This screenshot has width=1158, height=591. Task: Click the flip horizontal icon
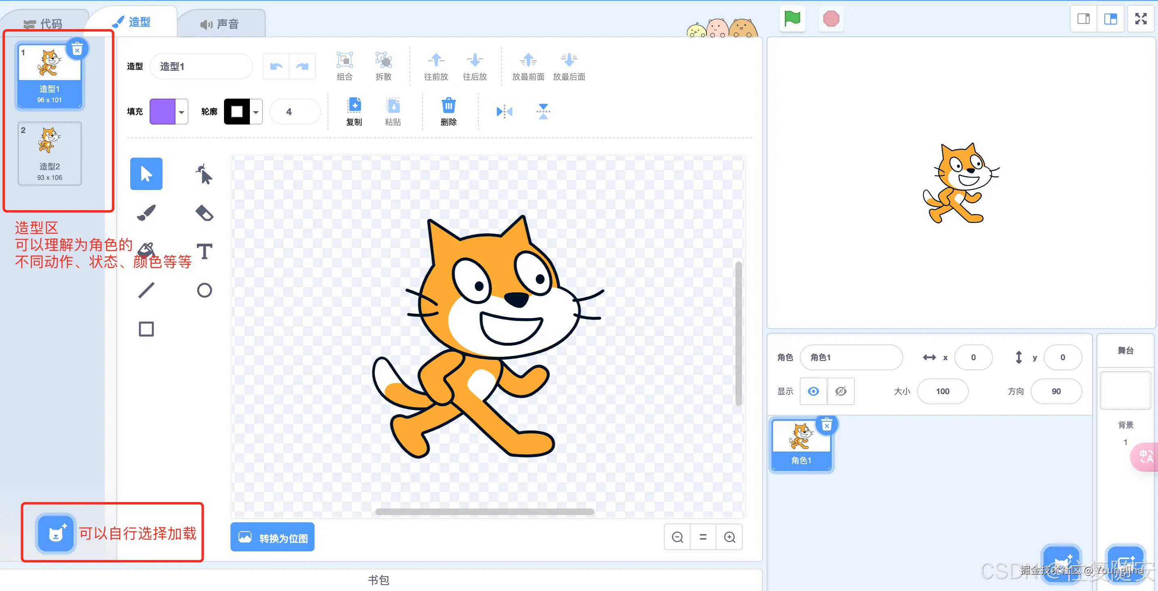(504, 112)
